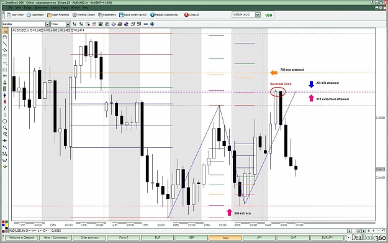Switch to the CHF tab
This screenshot has width=388, height=243.
coord(293,237)
